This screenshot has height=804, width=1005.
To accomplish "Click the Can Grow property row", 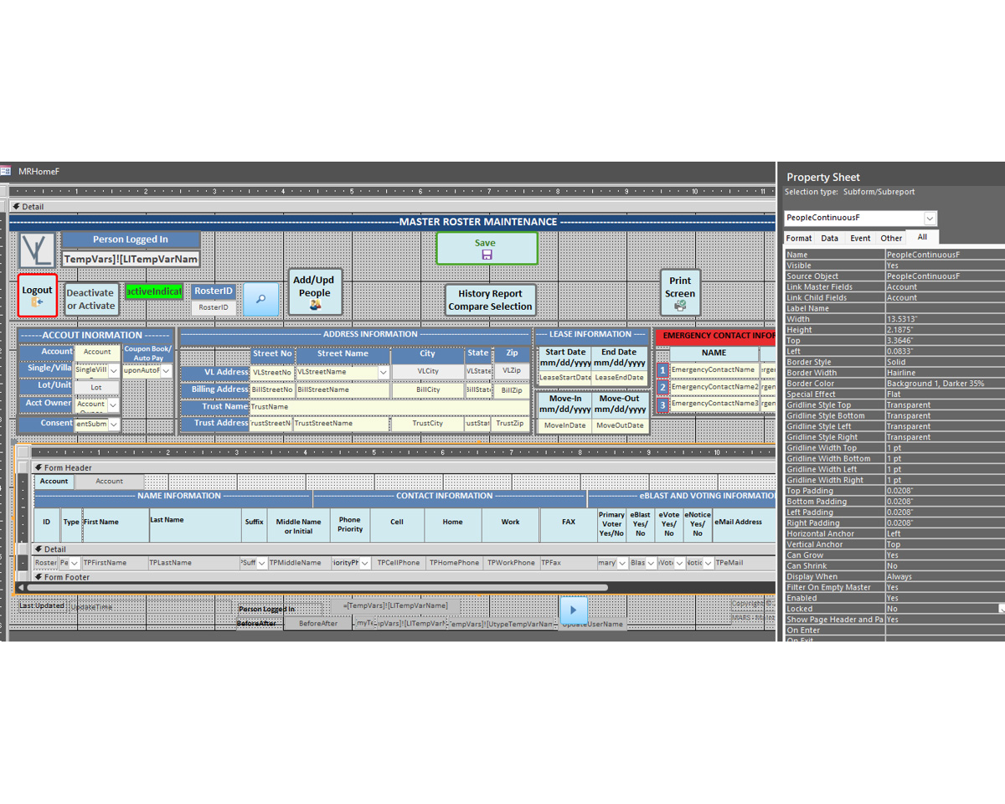I will [x=894, y=555].
